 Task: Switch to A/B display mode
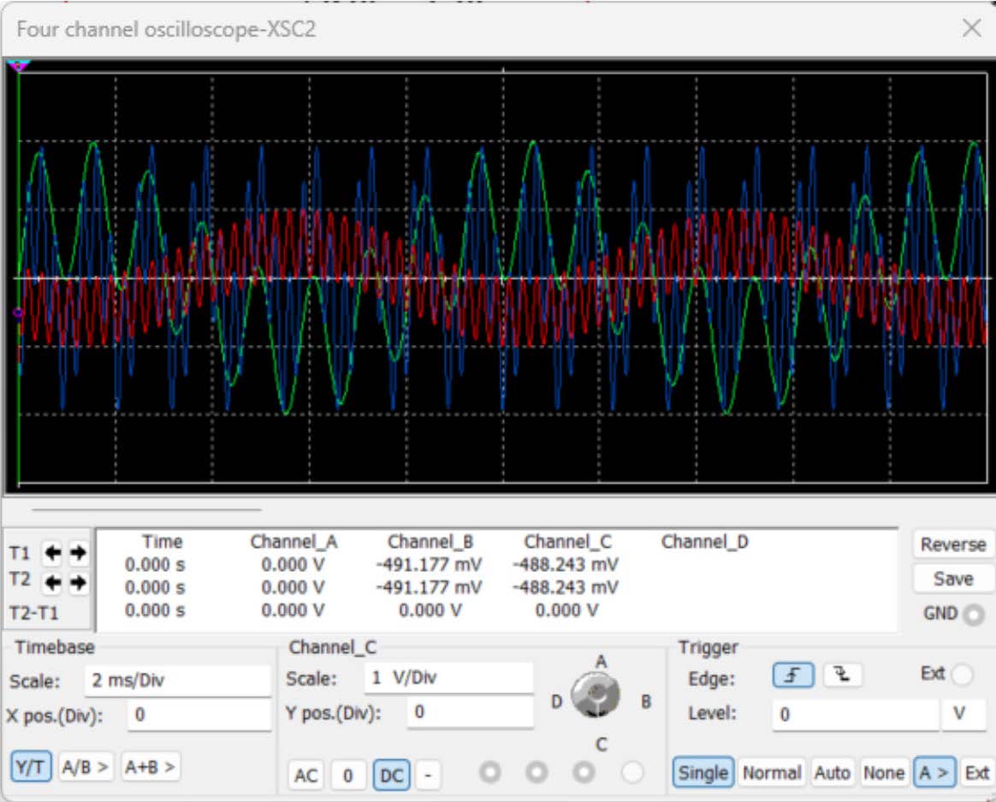[x=86, y=768]
